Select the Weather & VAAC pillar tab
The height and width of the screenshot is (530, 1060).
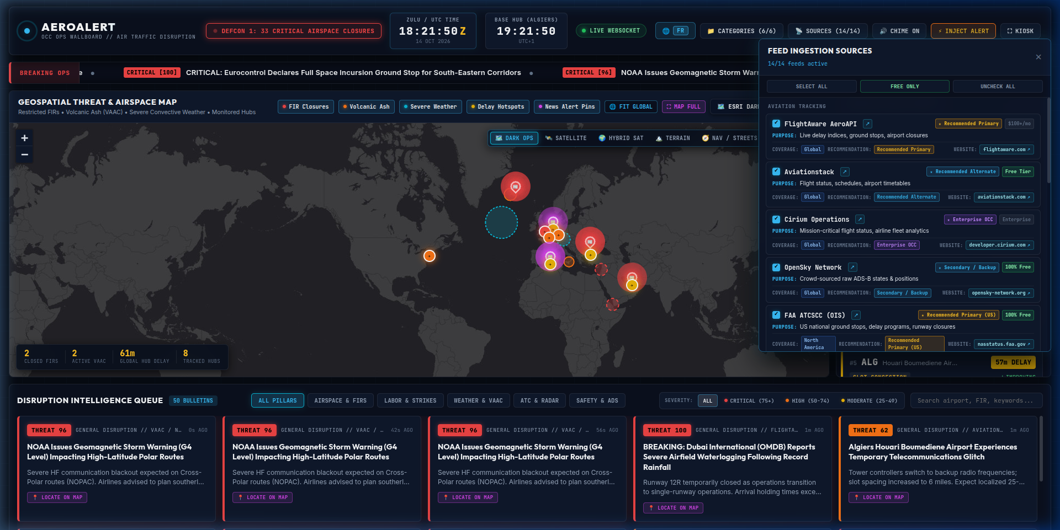(478, 401)
